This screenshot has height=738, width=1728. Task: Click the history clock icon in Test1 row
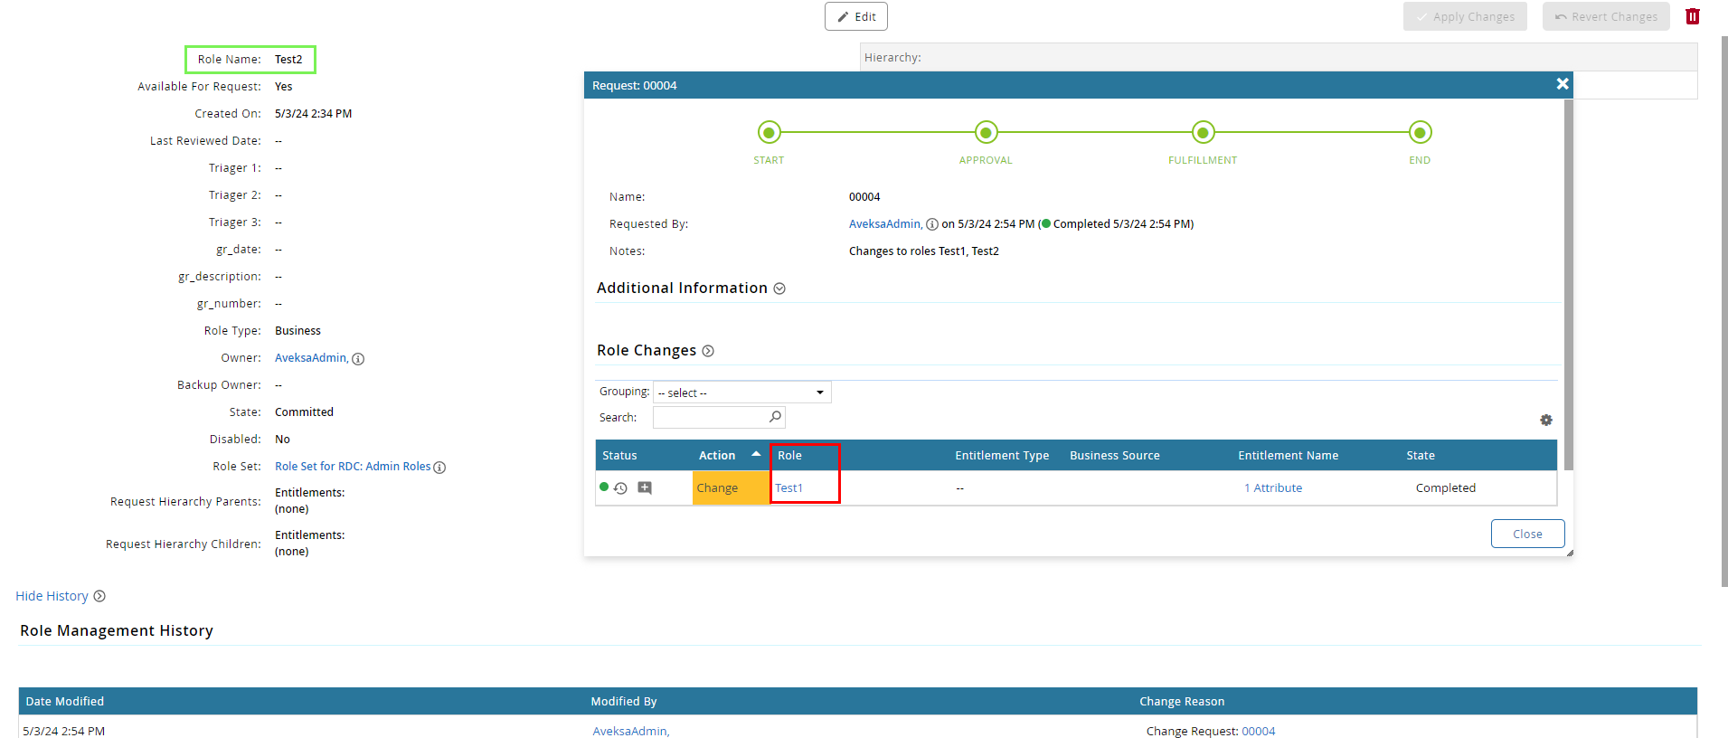point(620,488)
